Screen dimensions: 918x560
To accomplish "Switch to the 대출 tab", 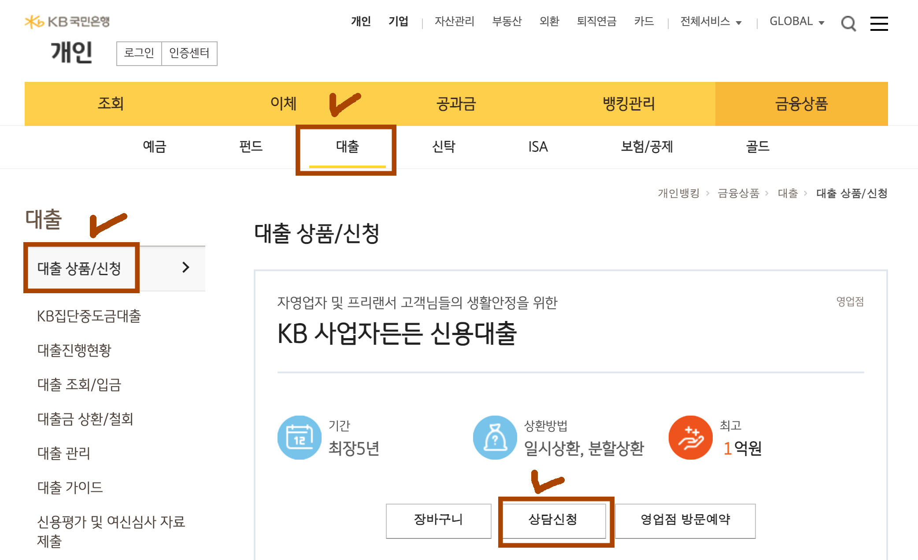I will point(347,147).
